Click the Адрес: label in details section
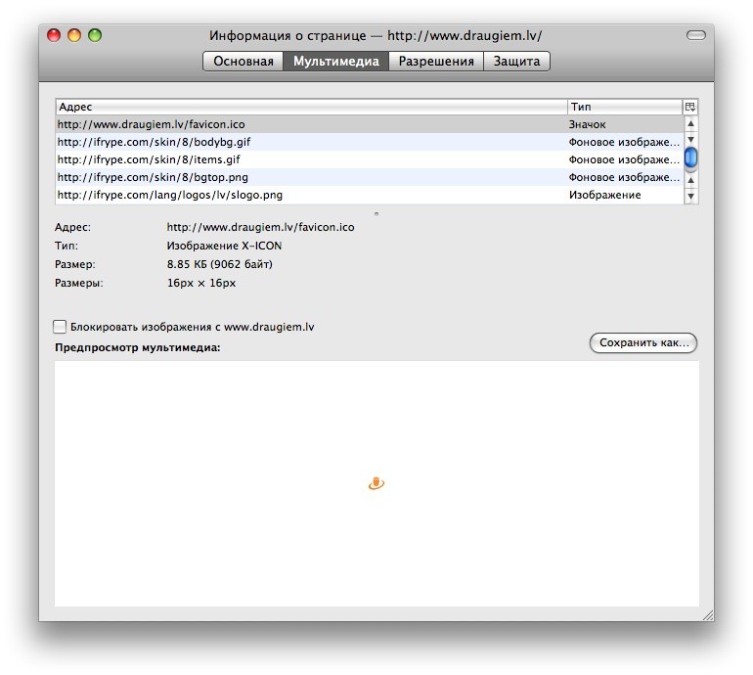753x675 pixels. [72, 227]
